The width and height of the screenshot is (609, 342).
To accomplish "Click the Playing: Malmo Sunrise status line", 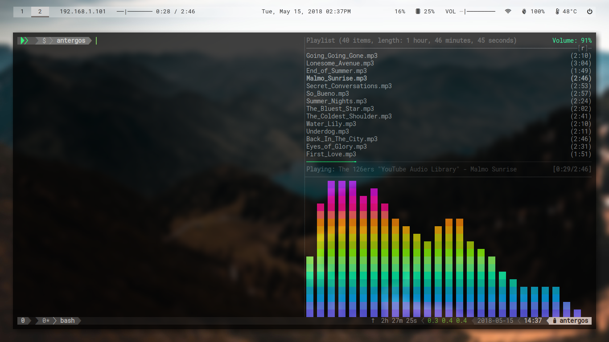I will coord(411,169).
